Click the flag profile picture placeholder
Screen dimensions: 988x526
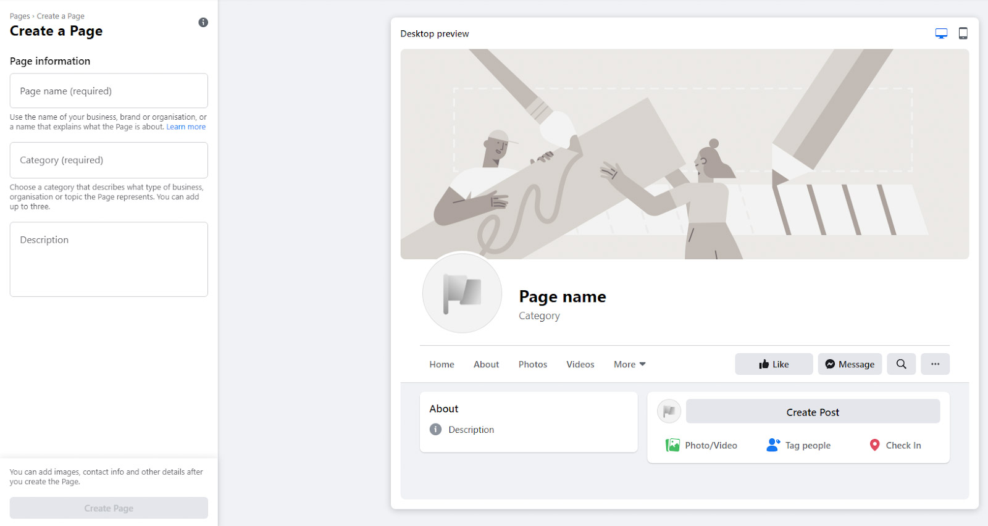pos(463,293)
